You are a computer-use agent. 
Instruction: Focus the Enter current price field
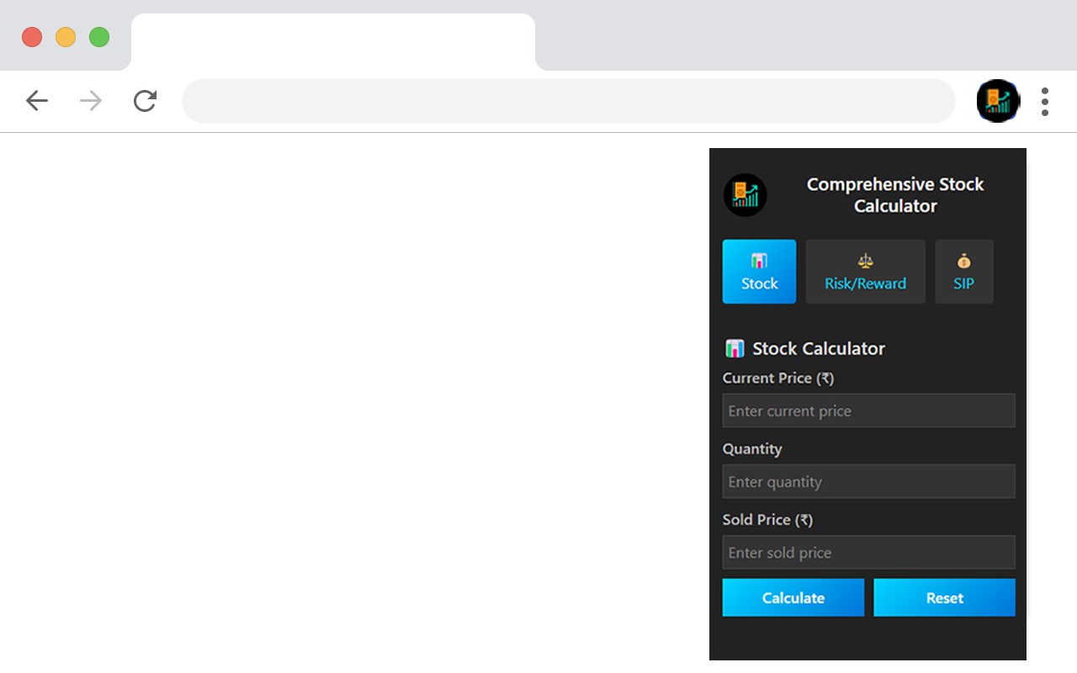[868, 411]
